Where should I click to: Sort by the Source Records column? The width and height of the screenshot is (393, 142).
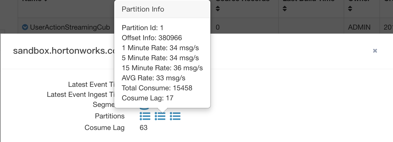(218, 9)
